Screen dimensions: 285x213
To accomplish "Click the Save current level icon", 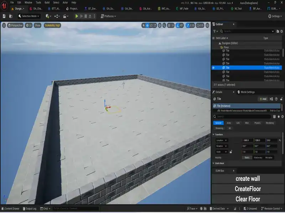I will point(4,16).
